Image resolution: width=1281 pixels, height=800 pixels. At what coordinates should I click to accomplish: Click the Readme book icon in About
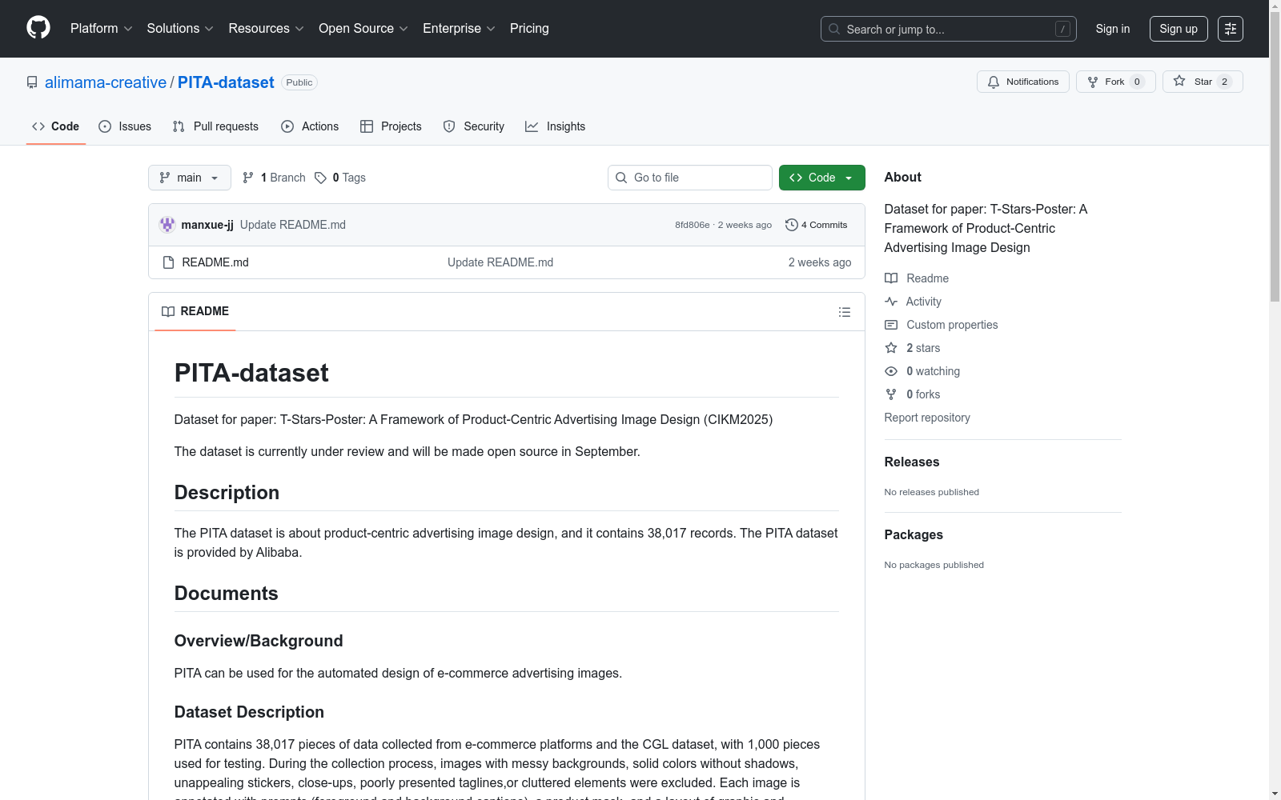(891, 278)
